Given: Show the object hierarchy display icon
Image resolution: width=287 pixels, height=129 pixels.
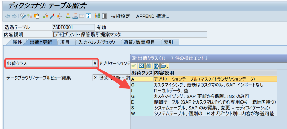Looking at the screenshot, I should point(68,16).
